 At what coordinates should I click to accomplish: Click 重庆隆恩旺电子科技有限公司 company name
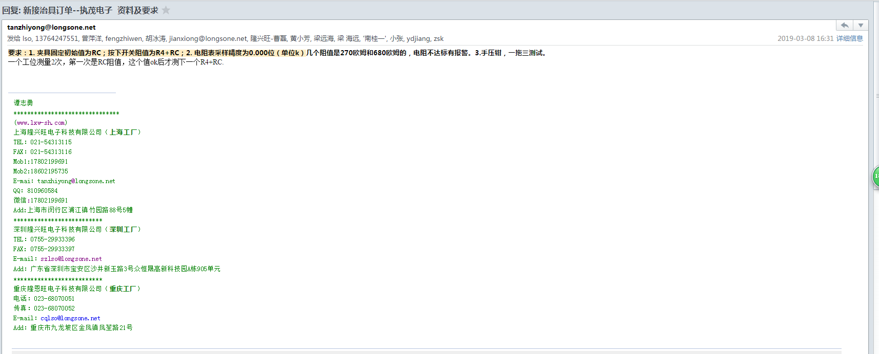click(77, 289)
